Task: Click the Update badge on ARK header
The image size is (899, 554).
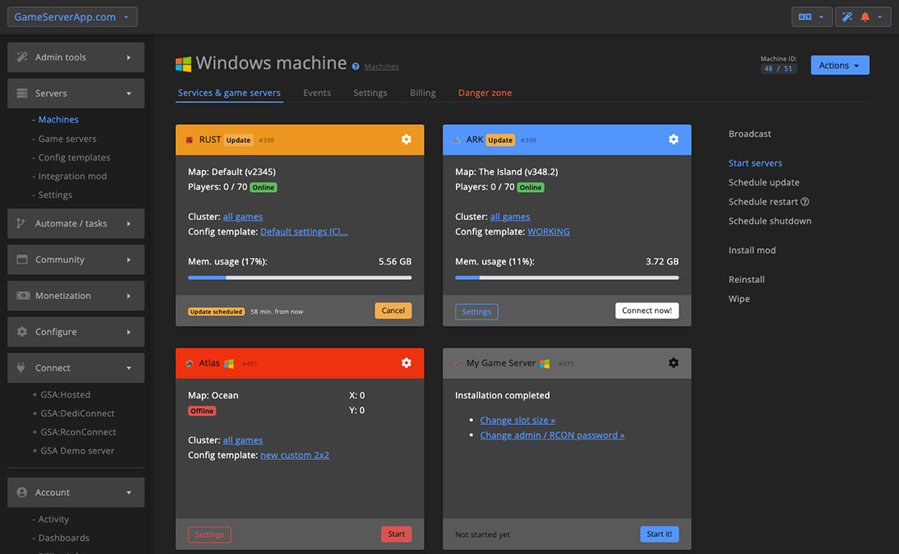Action: pyautogui.click(x=500, y=140)
